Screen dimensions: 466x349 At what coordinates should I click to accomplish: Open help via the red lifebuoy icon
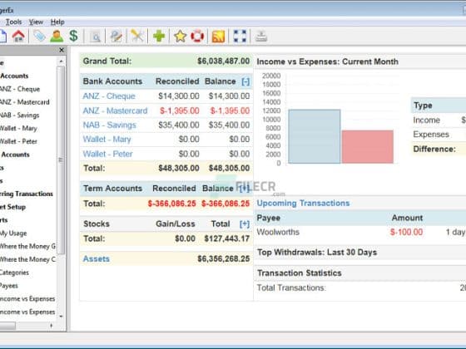197,37
